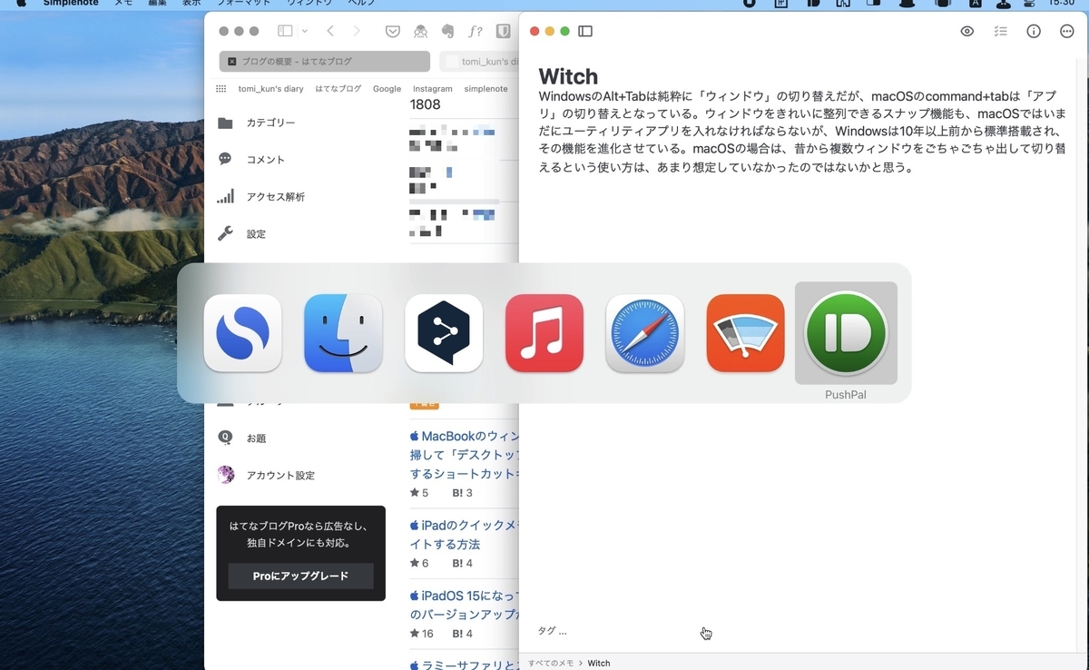Click the B! 3 bookmark count
Viewport: 1089px width, 670px height.
pyautogui.click(x=463, y=493)
